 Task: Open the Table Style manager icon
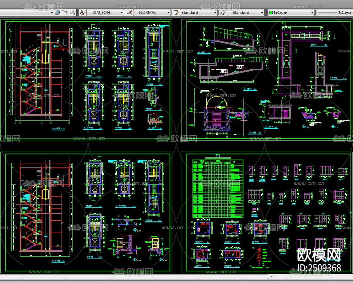pos(176,13)
